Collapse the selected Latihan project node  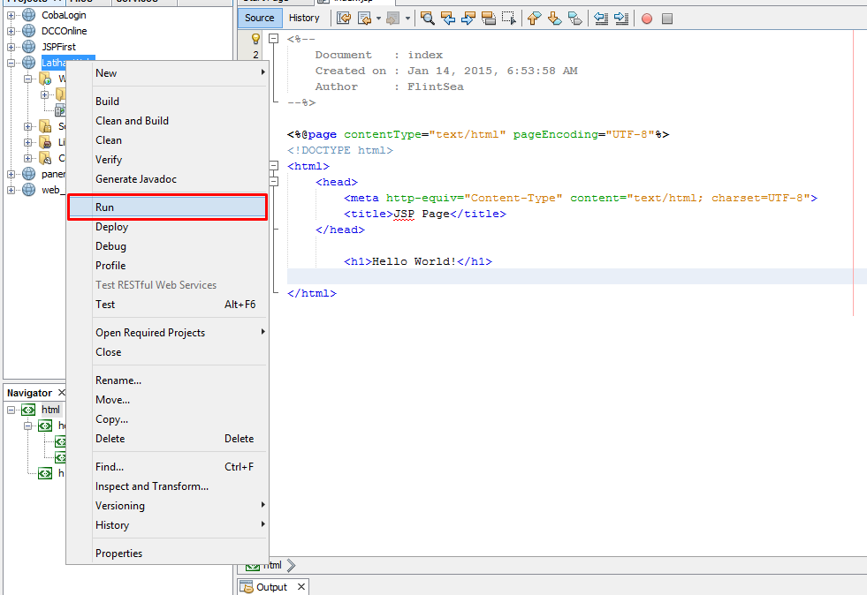11,63
